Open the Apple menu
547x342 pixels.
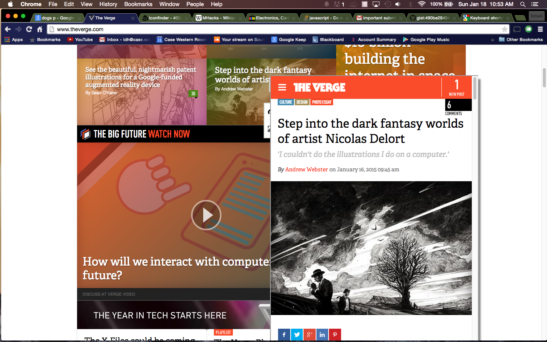tap(10, 4)
